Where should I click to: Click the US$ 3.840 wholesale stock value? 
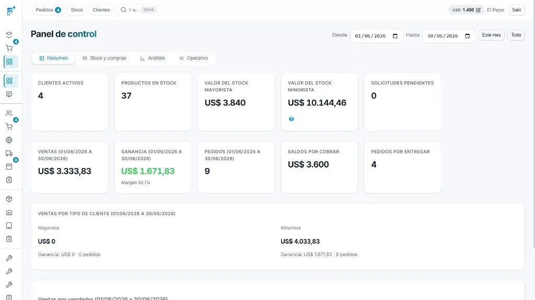[x=225, y=103]
